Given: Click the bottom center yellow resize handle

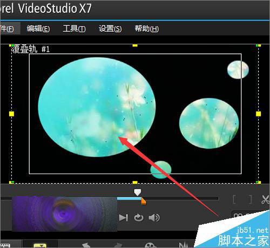Looking at the screenshot, I should click(135, 183).
